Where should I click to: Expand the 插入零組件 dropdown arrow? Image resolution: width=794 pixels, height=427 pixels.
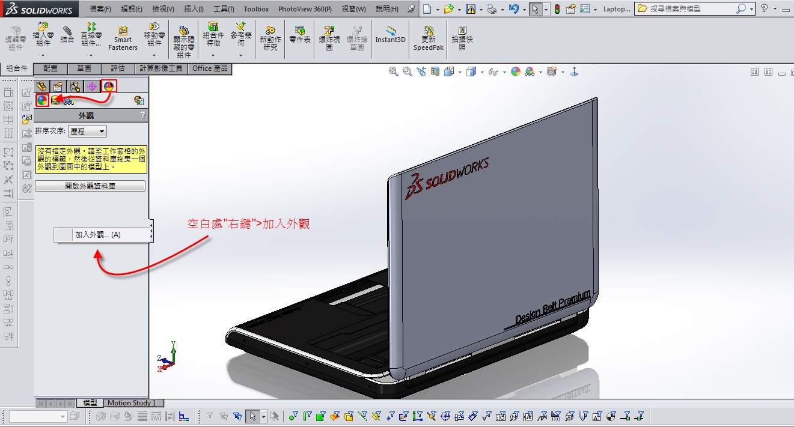click(x=43, y=56)
